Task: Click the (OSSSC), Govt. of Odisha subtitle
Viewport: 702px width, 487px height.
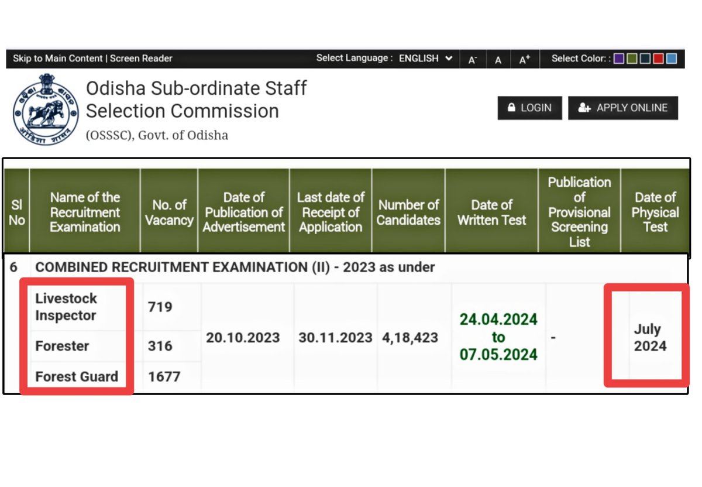Action: (157, 135)
